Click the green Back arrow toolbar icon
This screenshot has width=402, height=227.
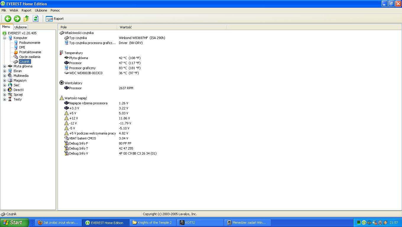coord(8,19)
